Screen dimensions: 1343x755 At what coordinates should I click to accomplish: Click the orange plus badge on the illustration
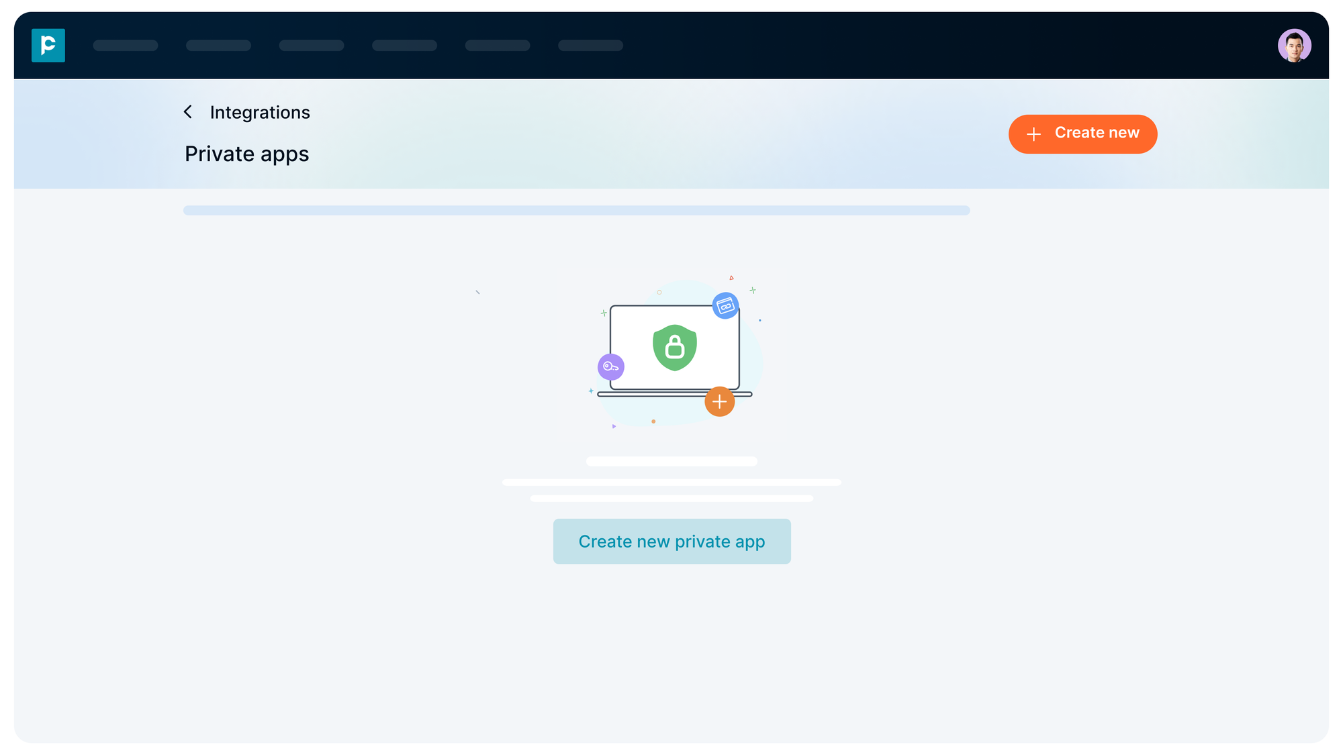coord(720,402)
